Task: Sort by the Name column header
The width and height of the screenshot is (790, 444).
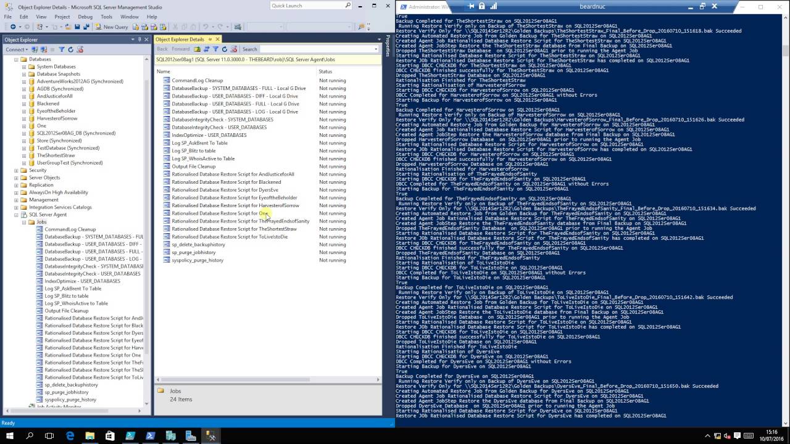Action: 235,72
